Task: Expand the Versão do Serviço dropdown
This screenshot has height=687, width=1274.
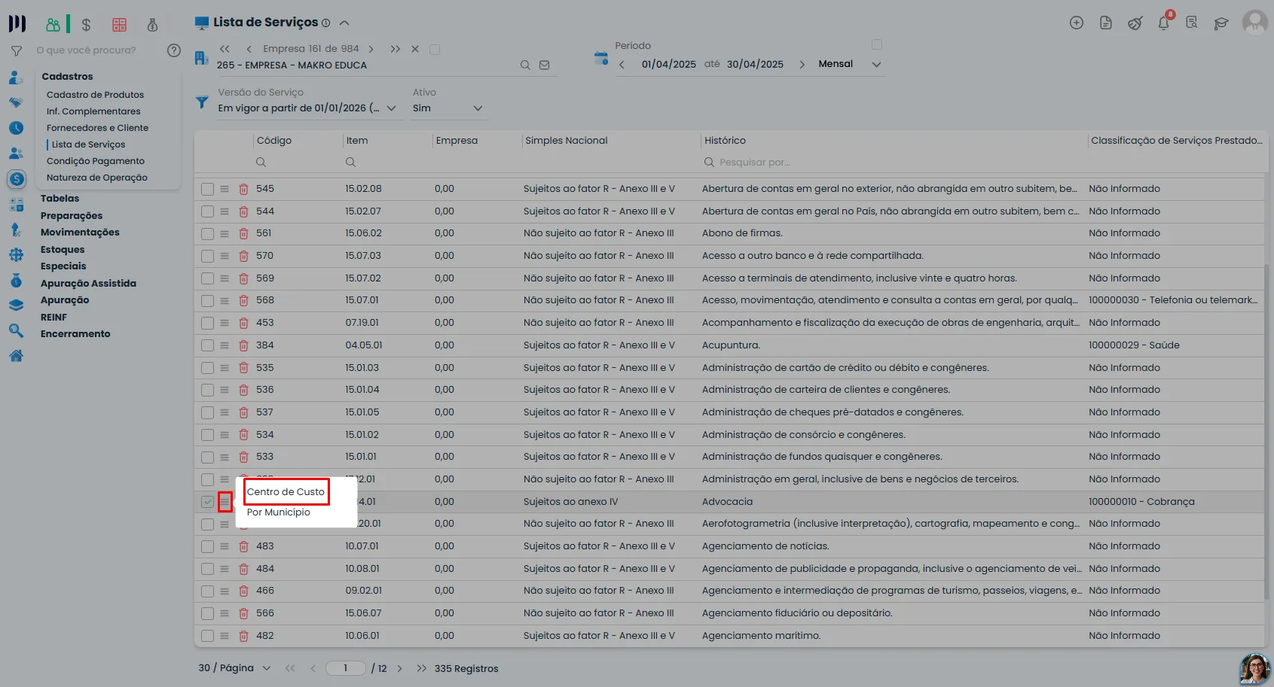Action: click(391, 108)
